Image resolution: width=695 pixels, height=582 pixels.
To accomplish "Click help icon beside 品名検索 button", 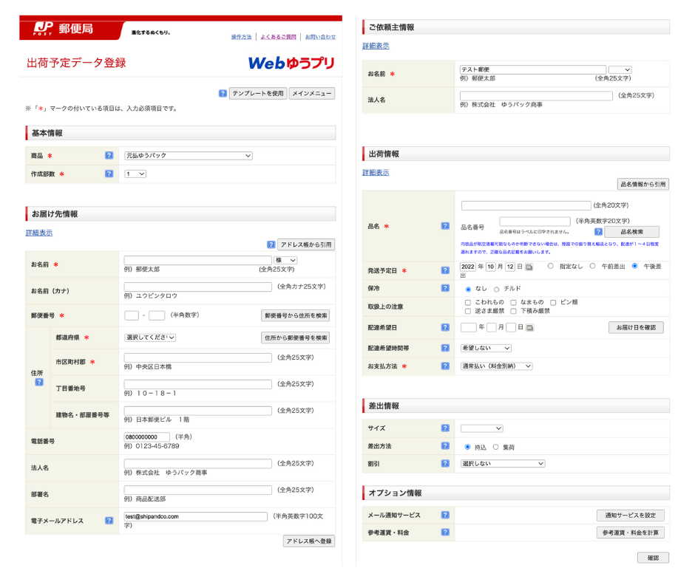I will 598,232.
